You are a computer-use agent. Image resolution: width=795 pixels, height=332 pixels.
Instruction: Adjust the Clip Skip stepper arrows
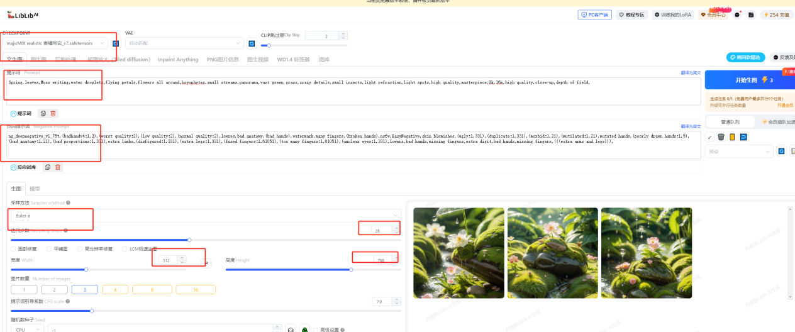click(x=343, y=36)
